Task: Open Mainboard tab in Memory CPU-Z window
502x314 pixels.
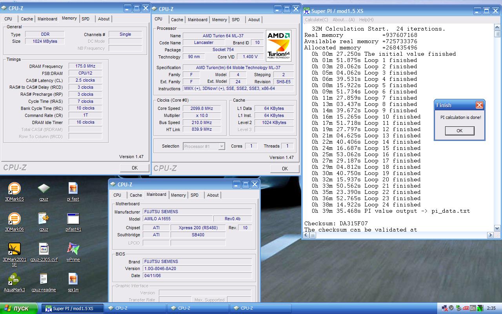Action: coord(47,19)
